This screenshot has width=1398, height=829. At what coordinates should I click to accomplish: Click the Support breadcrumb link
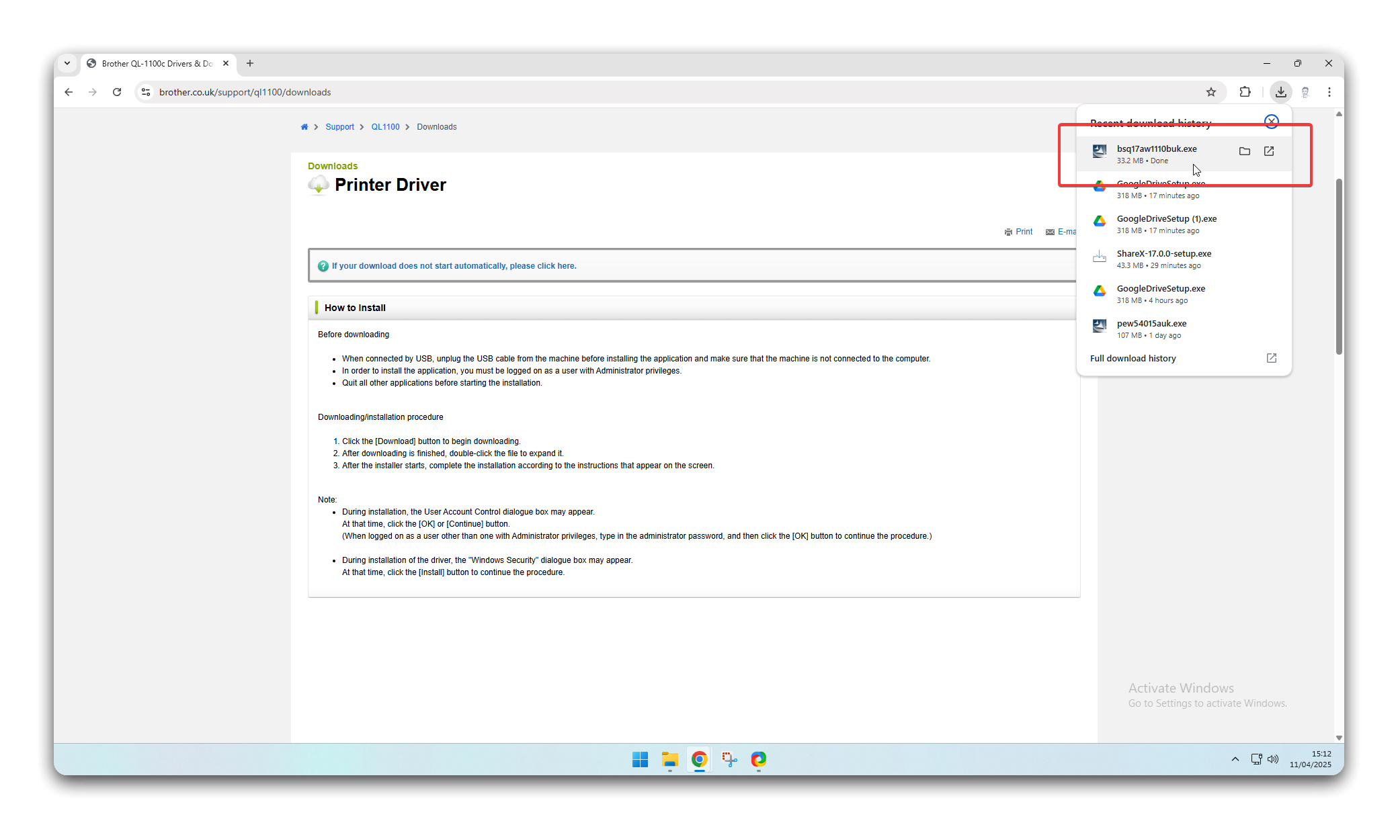pos(339,127)
